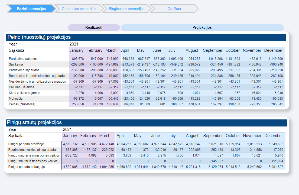This screenshot has height=195, width=299.
Task: Select April column header in cash flow table
Action: click(121, 136)
